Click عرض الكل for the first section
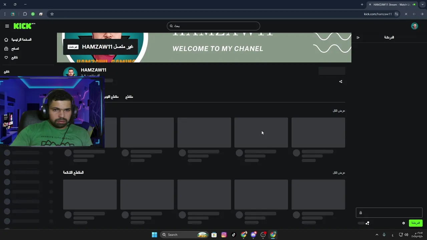Screen dimensions: 427x240 339,111
